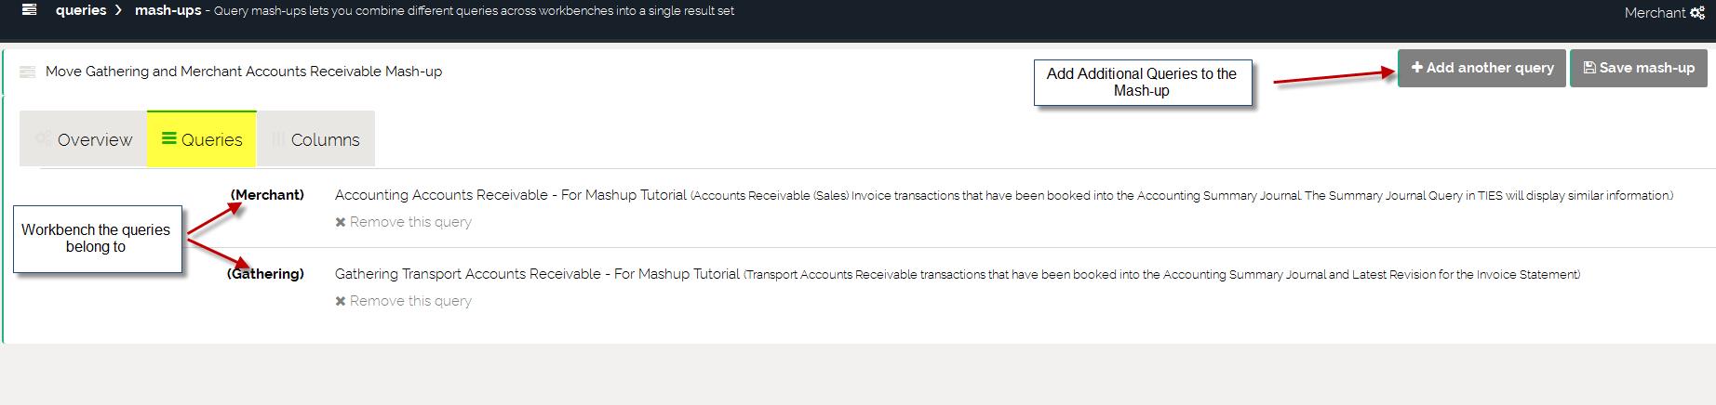
Task: Click the floppy disk icon on Save mash-up
Action: [x=1589, y=68]
